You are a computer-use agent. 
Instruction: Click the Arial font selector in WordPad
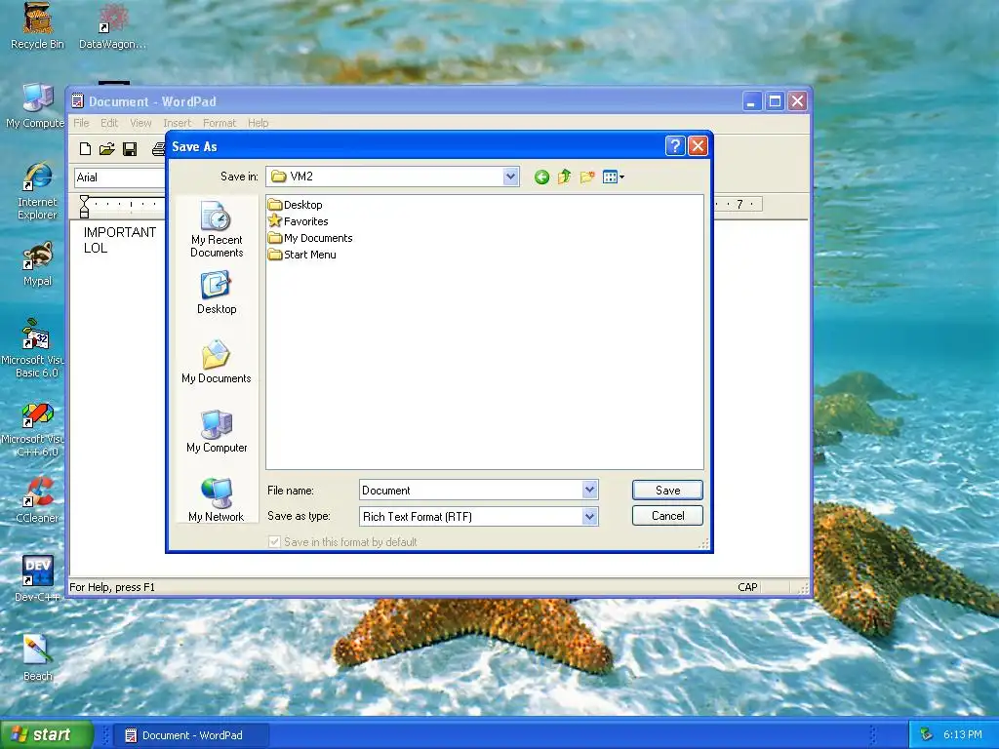coord(120,177)
